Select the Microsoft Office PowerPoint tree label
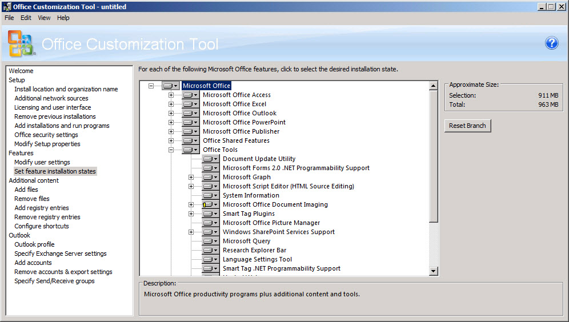The height and width of the screenshot is (322, 569). tap(244, 123)
